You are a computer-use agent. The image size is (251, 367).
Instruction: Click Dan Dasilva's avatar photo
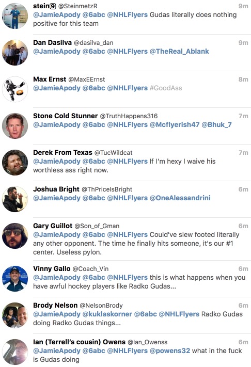[15, 53]
